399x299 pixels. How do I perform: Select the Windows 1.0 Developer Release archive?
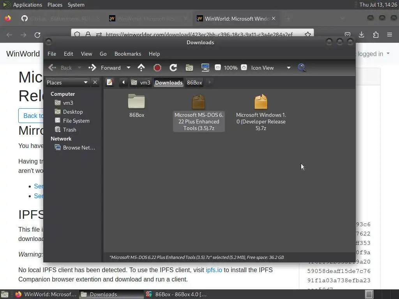[261, 113]
